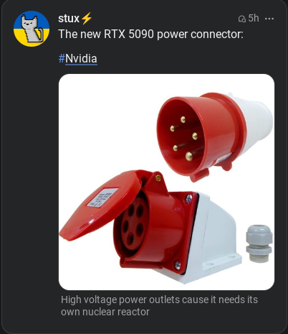Click the rating label on the socket lid
Viewport: 288px width, 334px height.
103,198
